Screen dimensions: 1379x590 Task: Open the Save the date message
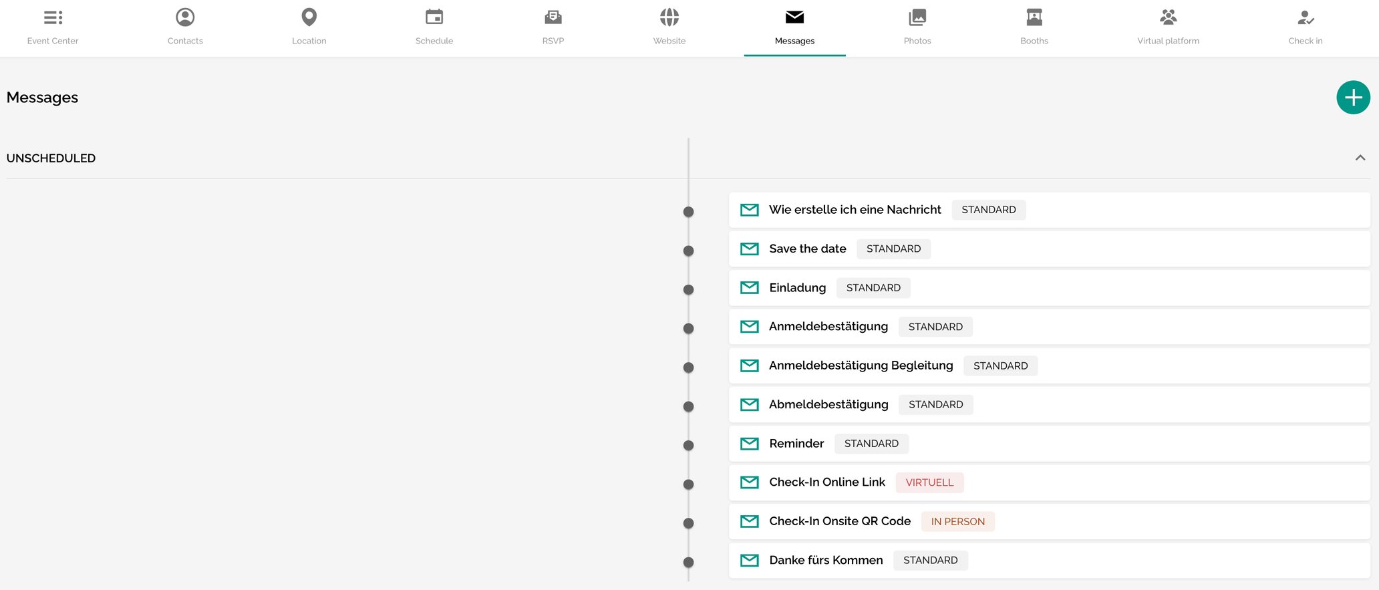tap(807, 249)
